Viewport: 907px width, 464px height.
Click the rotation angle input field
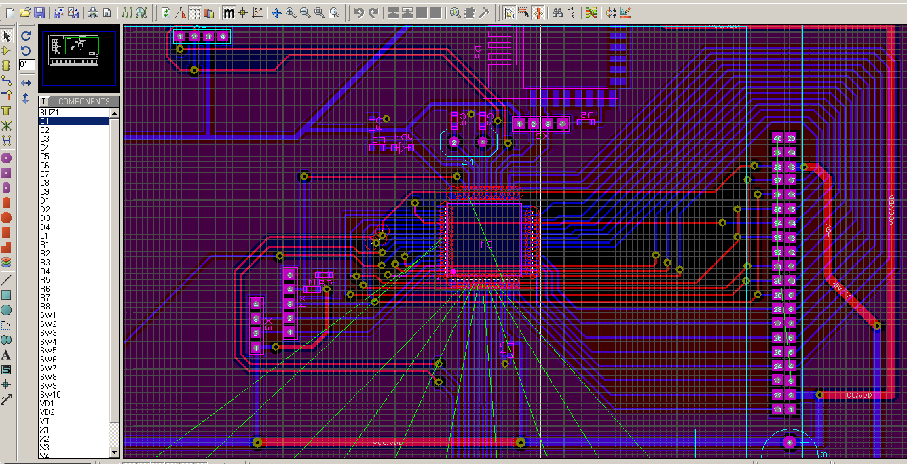26,64
